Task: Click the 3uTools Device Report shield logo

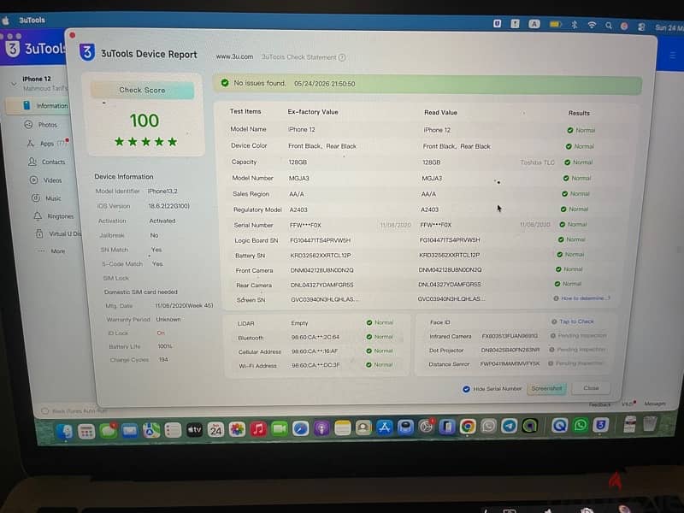Action: (x=87, y=52)
